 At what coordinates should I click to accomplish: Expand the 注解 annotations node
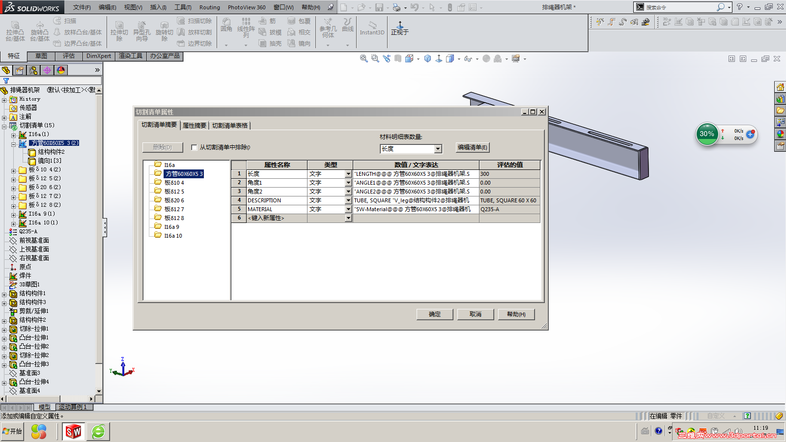pyautogui.click(x=4, y=117)
